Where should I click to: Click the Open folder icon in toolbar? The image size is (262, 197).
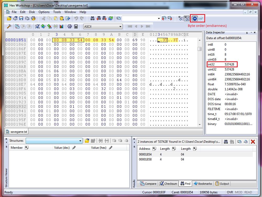(x=9, y=19)
